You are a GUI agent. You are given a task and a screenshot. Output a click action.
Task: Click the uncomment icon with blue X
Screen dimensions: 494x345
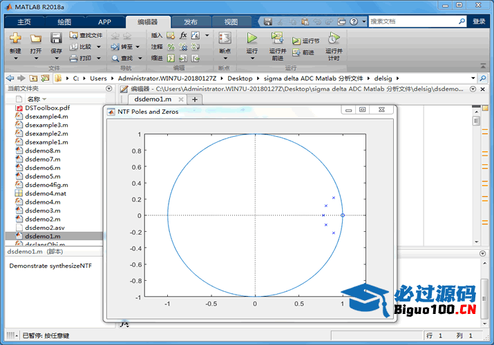(183, 47)
